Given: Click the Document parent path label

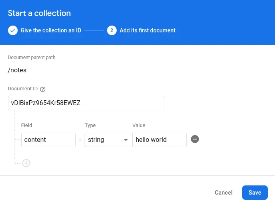Looking at the screenshot, I should [32, 58].
